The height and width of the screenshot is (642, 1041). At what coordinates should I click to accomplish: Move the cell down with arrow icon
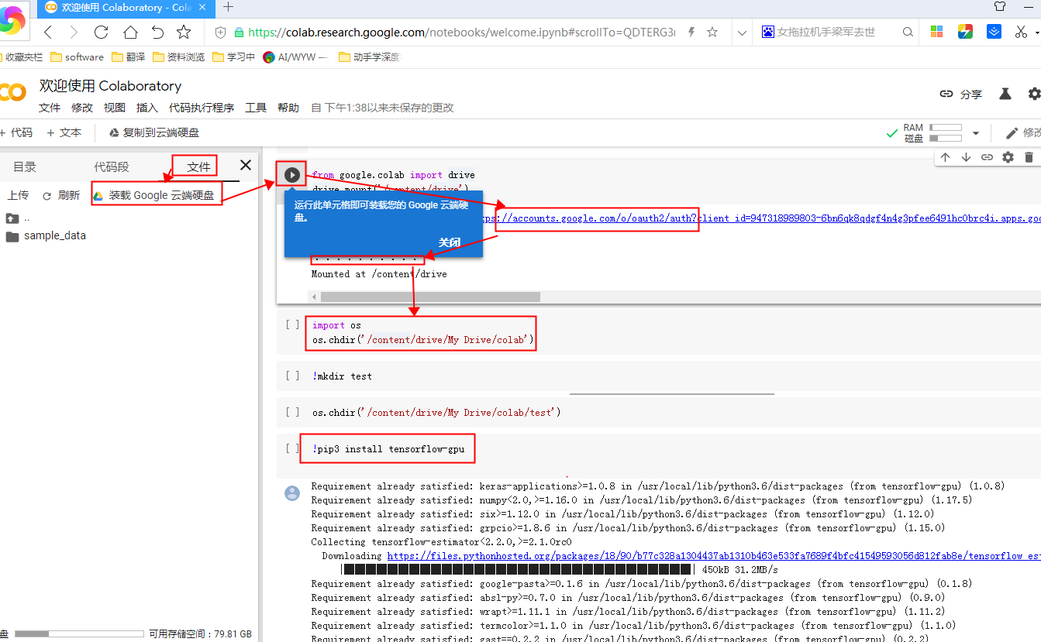[x=966, y=157]
